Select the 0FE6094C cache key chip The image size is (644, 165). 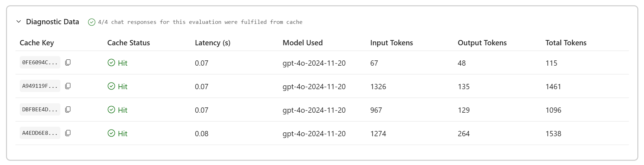tap(40, 62)
